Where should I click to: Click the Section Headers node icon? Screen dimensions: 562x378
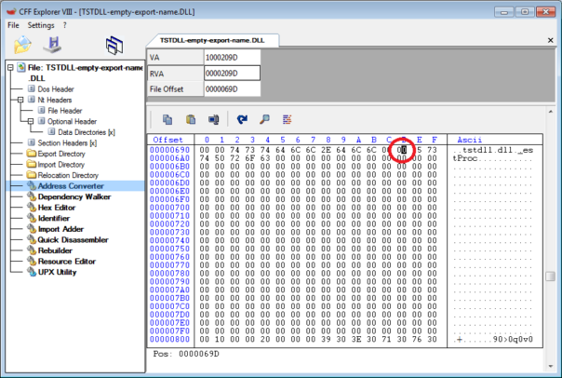click(32, 142)
